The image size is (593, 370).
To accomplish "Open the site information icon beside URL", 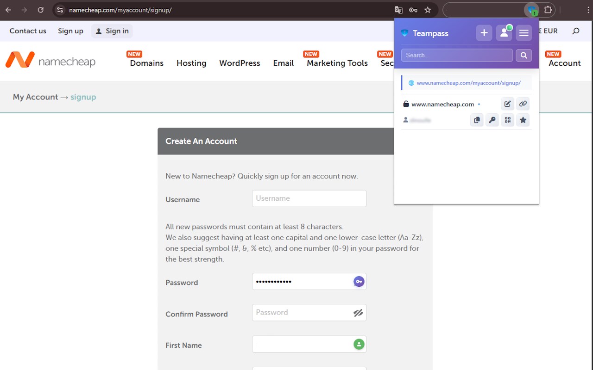I will pos(60,10).
